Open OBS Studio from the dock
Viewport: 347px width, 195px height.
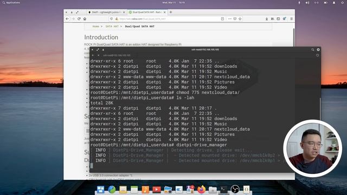coord(235,190)
